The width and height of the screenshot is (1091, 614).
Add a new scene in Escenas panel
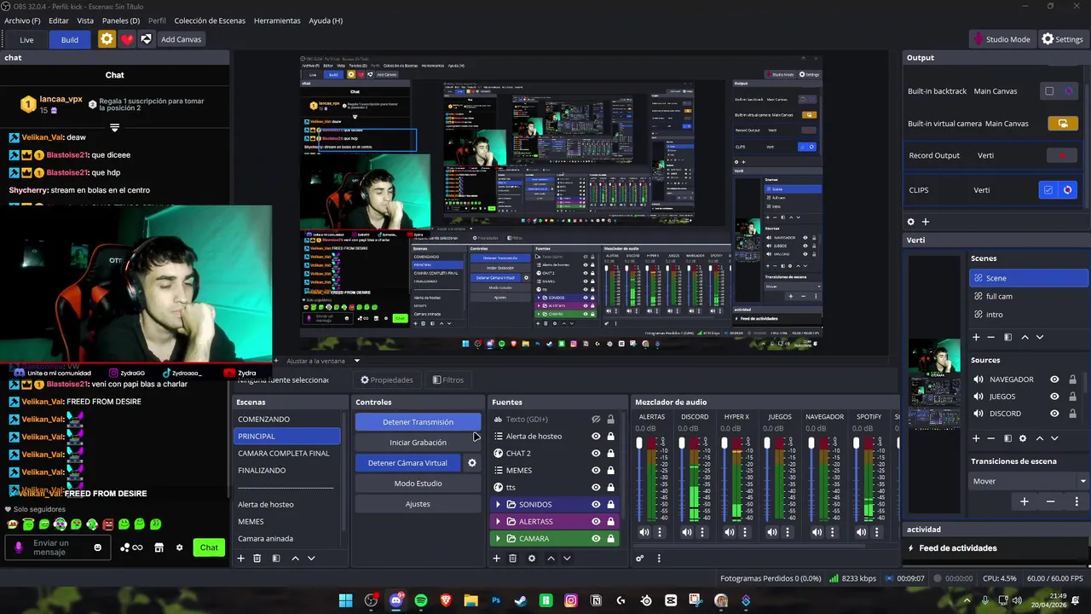tap(240, 559)
